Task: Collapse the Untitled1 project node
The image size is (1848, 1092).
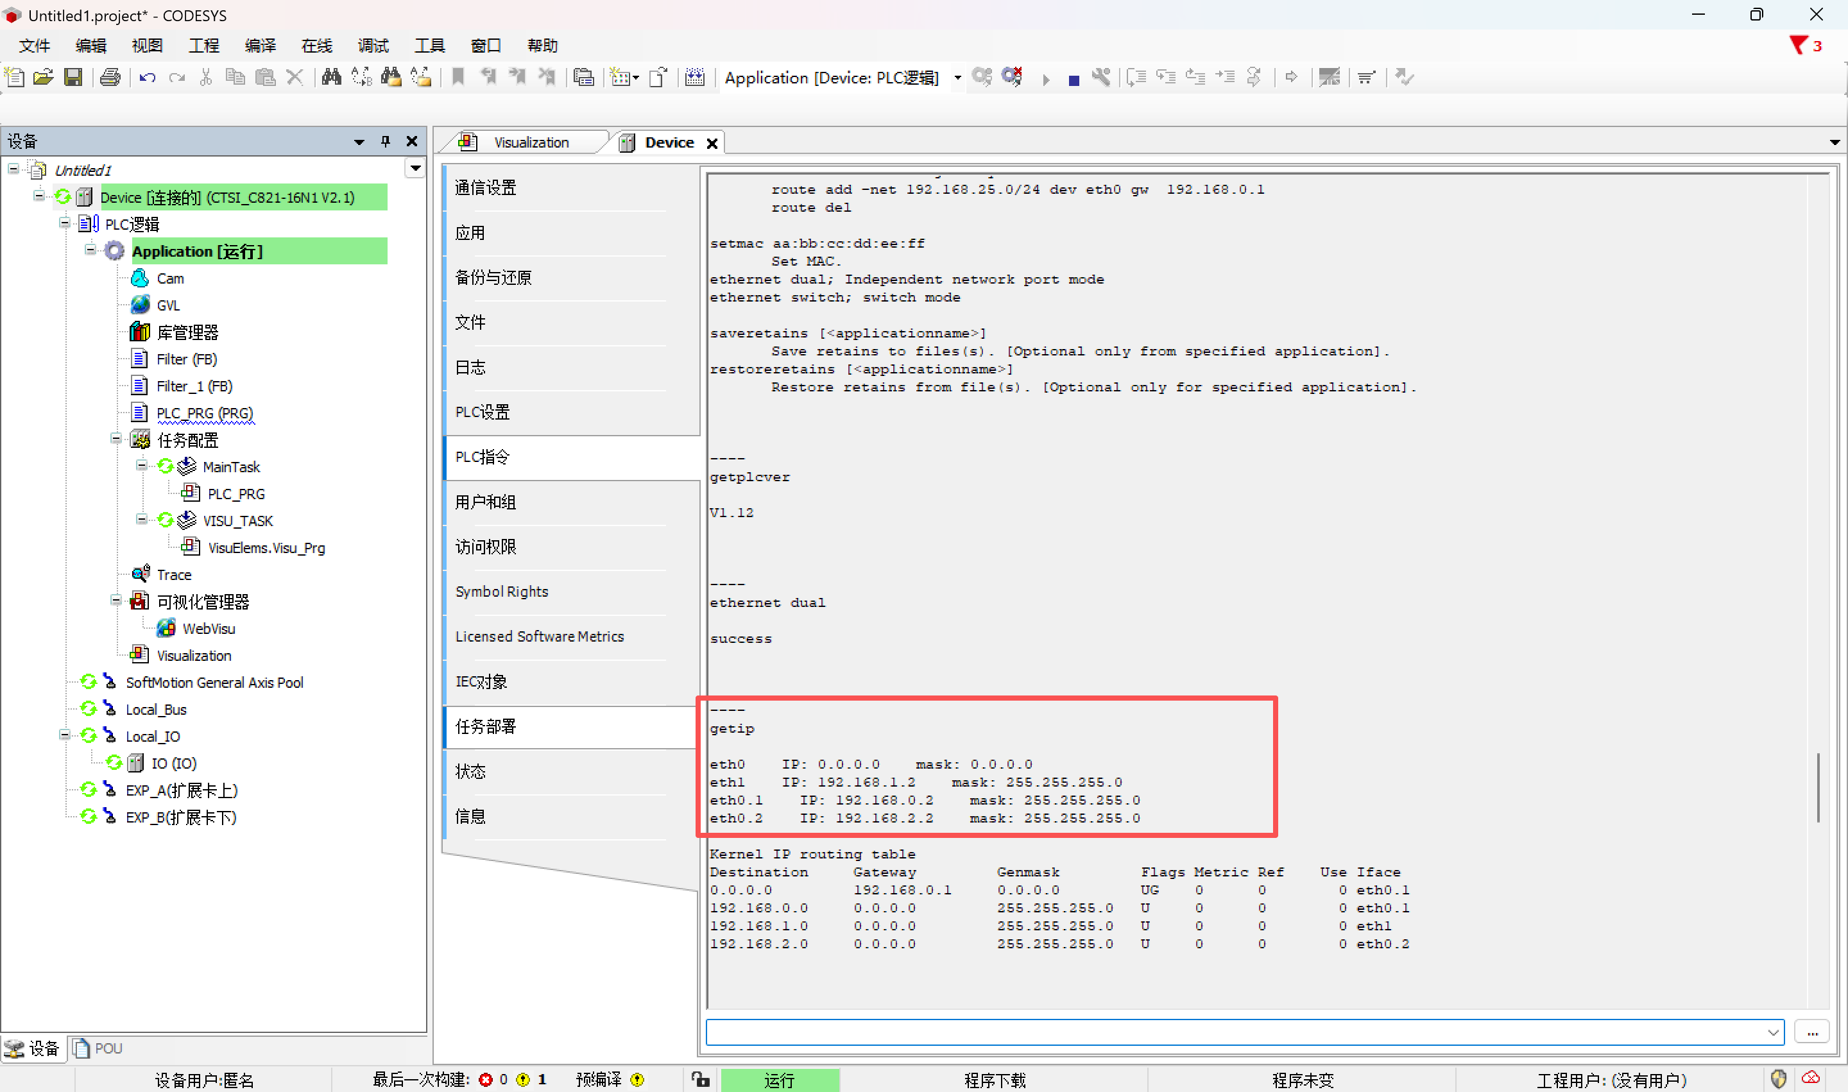Action: pyautogui.click(x=13, y=169)
